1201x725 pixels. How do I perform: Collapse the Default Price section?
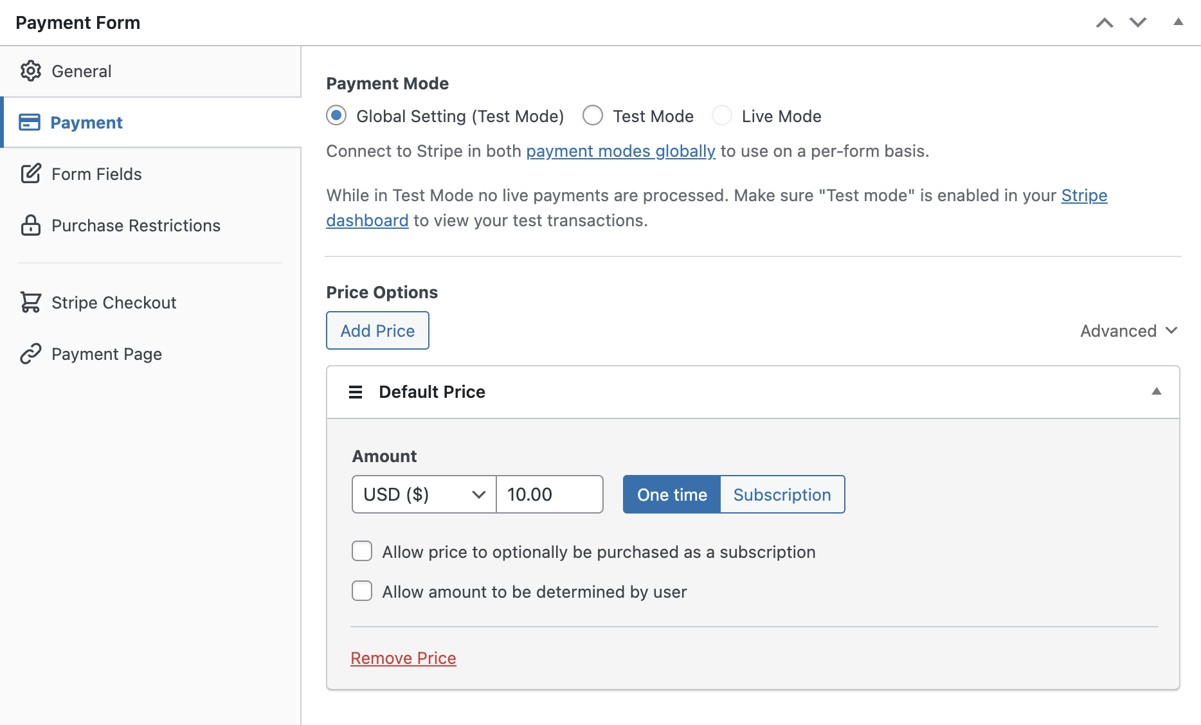coord(1157,391)
